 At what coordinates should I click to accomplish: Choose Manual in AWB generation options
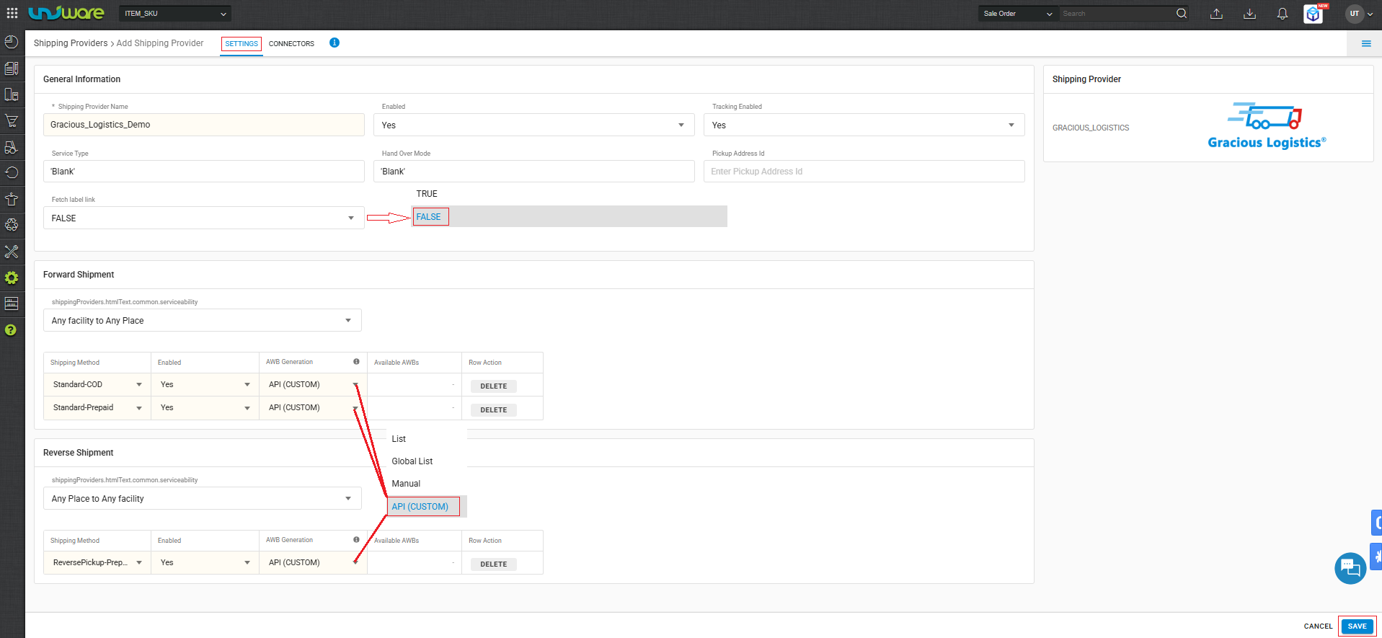406,484
